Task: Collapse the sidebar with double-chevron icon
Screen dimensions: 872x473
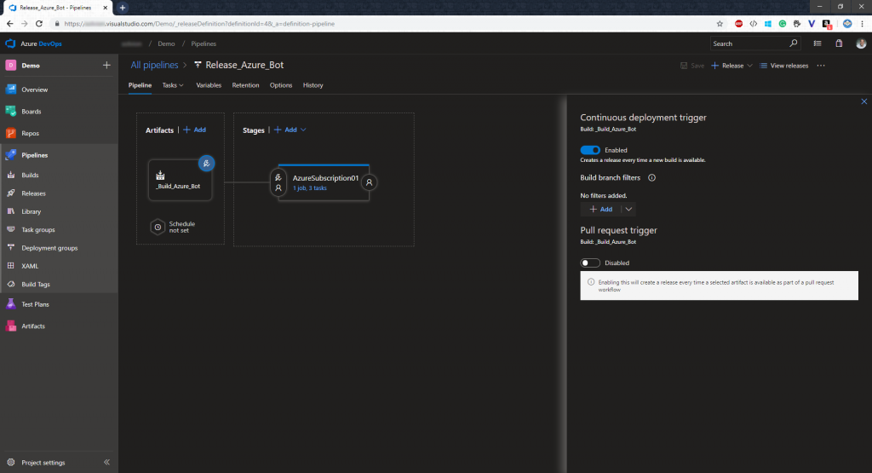Action: click(x=106, y=463)
